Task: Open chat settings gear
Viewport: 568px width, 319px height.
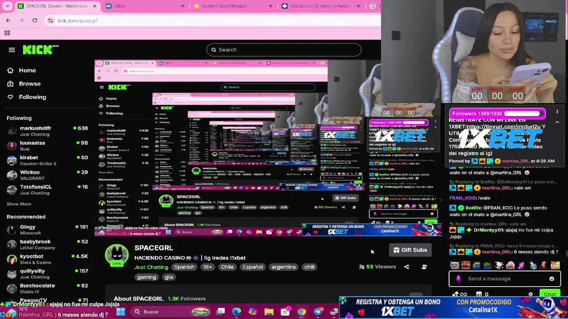Action: coord(530,294)
